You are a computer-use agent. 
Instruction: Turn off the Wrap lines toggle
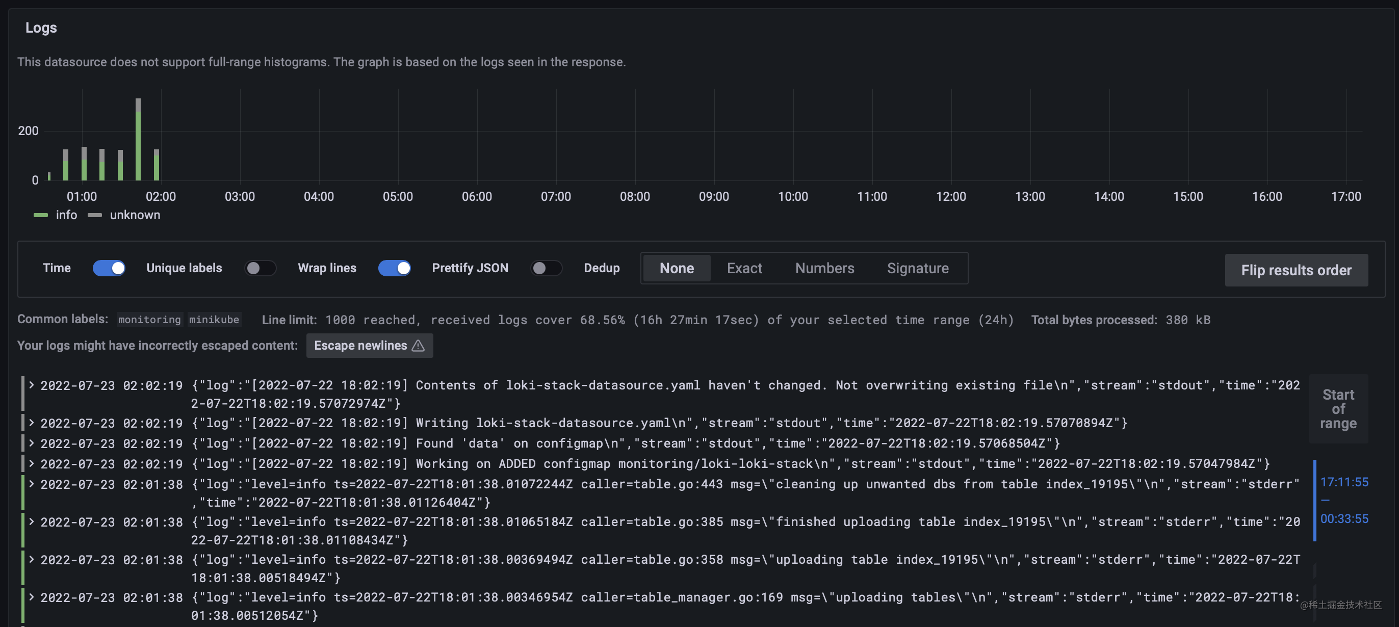394,268
